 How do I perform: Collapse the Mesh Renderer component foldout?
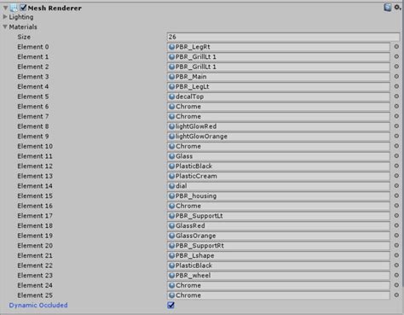(5, 8)
